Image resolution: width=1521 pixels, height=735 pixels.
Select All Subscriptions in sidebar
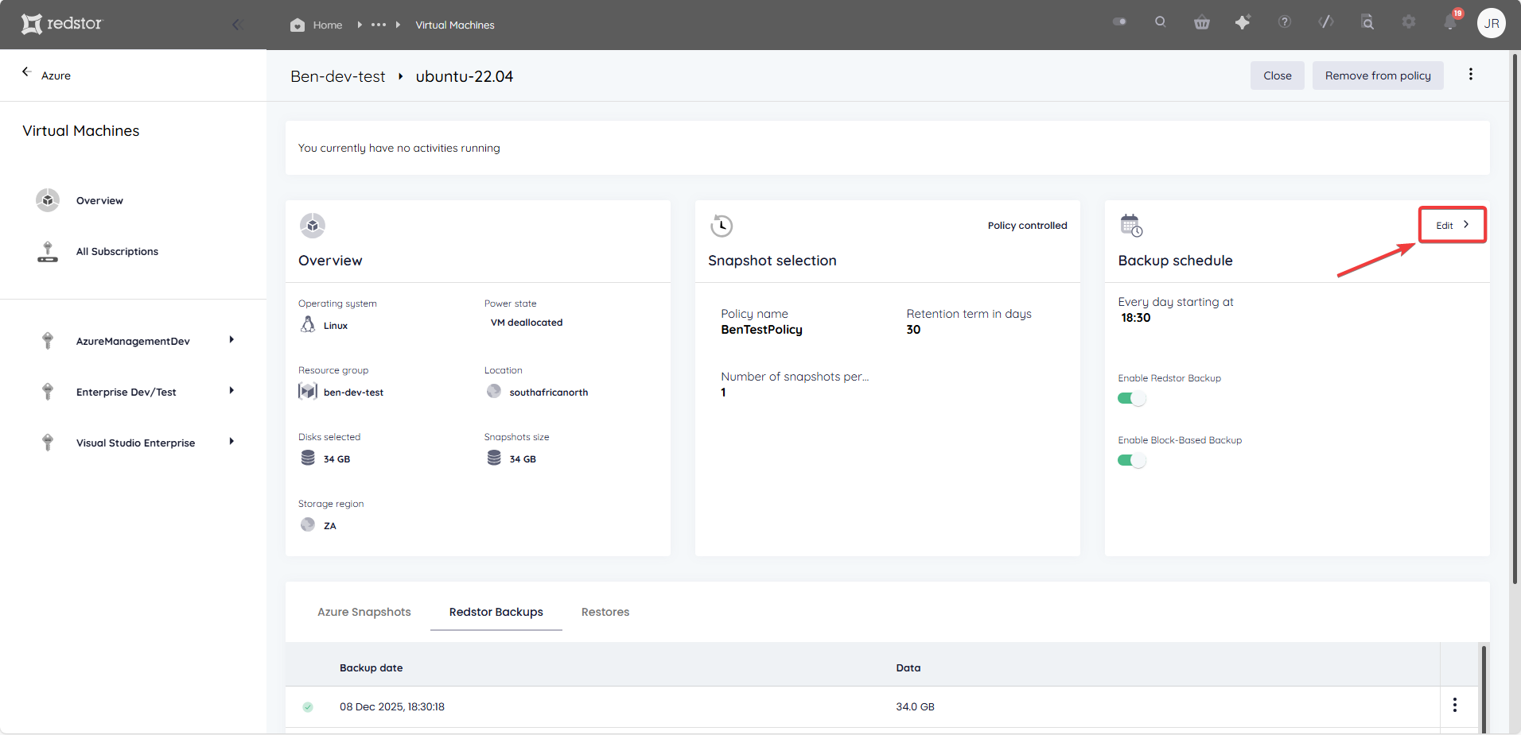(x=117, y=252)
